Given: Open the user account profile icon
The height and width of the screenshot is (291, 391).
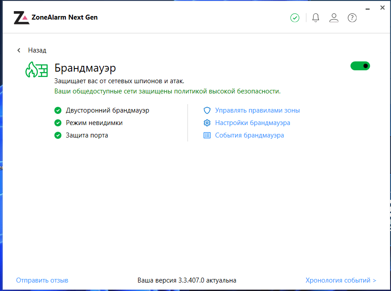Looking at the screenshot, I should coord(334,18).
